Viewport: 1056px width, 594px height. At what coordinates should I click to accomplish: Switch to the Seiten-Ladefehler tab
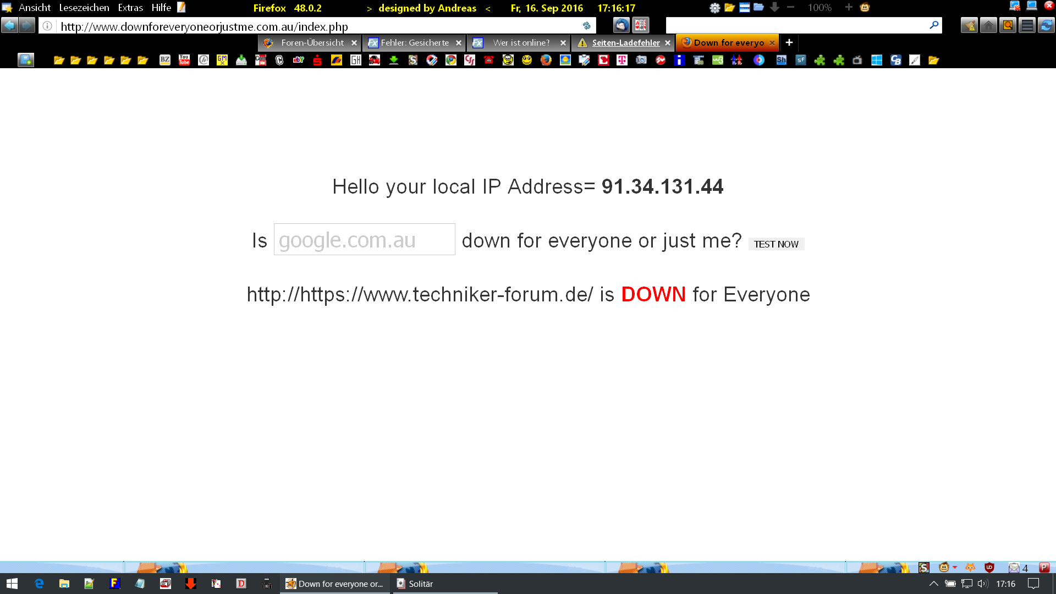click(x=625, y=42)
